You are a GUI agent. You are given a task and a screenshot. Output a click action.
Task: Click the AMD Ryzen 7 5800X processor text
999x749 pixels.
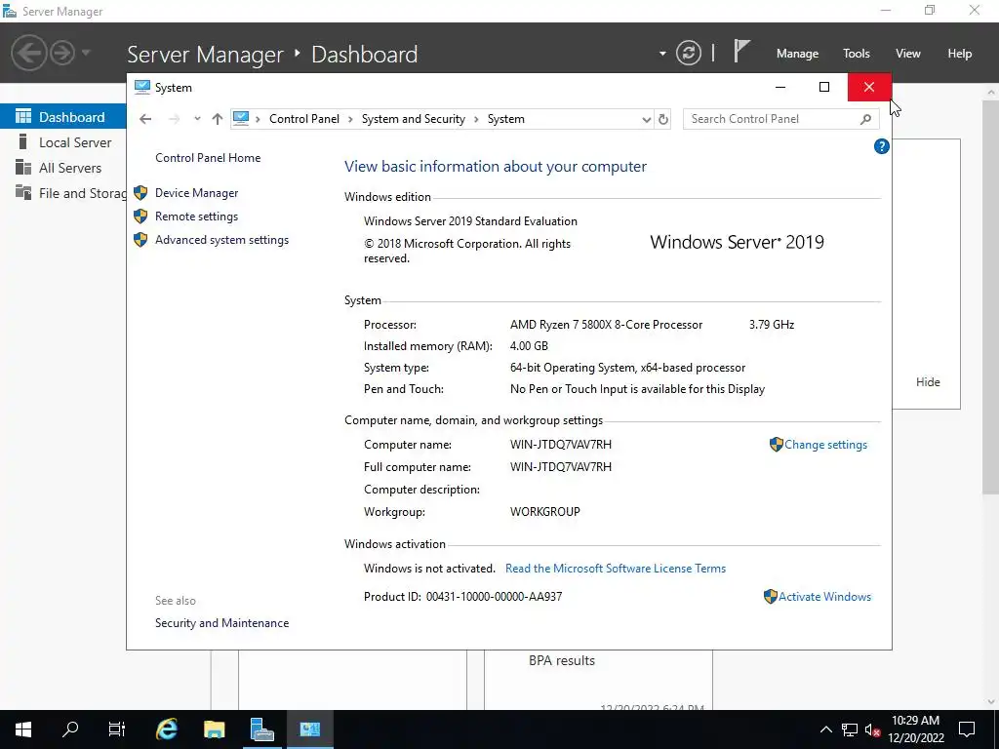click(606, 325)
